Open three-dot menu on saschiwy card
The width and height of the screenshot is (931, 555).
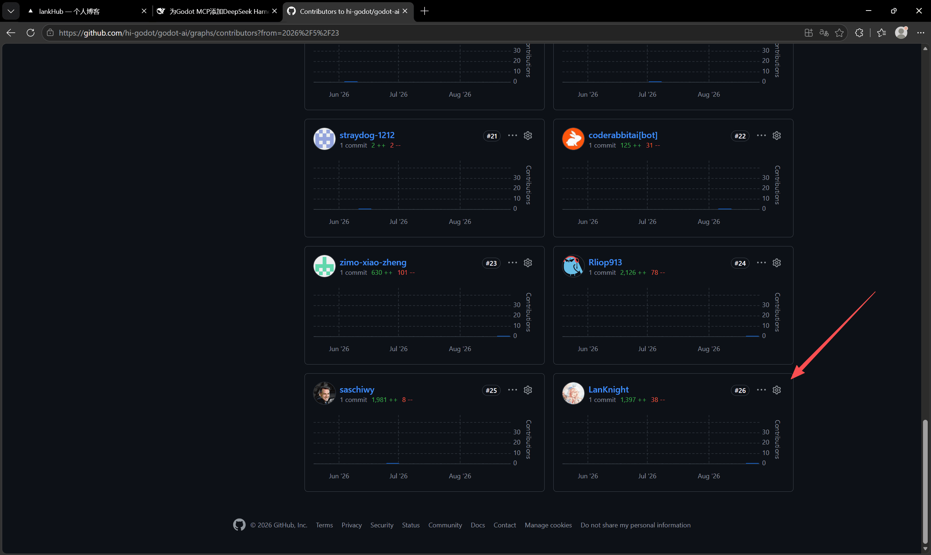coord(513,390)
